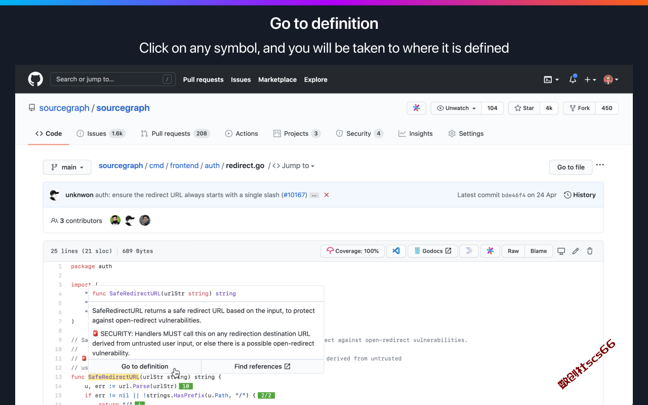Click Go to definition in hover popup
Screen dimensions: 648x405
coord(145,367)
